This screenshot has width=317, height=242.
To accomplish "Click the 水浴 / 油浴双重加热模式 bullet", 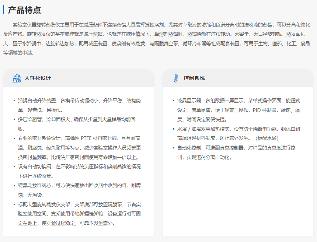I will pyautogui.click(x=238, y=133).
